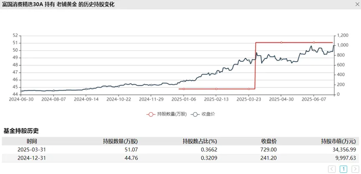Select the 2024-12-31 table row date
Image resolution: width=361 pixels, height=174 pixels.
[x=31, y=158]
